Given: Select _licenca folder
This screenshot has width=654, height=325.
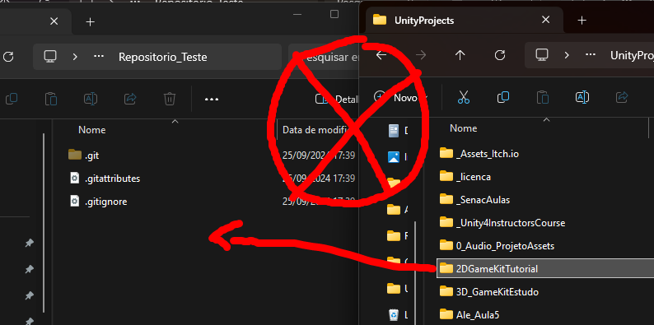Looking at the screenshot, I should (x=465, y=177).
